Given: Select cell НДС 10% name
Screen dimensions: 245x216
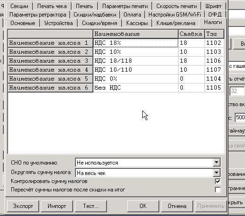Looking at the screenshot, I should [x=136, y=52].
